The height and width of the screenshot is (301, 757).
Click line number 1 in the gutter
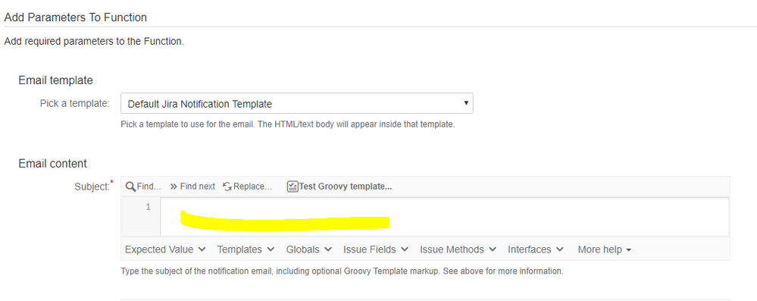pos(148,207)
